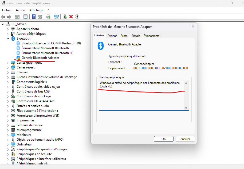244x169 pixels.
Task: Expand Ordinateur category
Action: coord(8,144)
